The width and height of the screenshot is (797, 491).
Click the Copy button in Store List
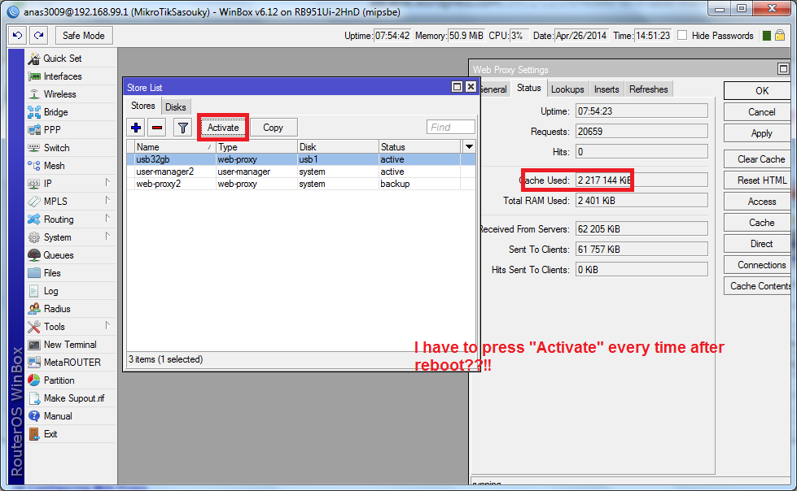click(273, 128)
